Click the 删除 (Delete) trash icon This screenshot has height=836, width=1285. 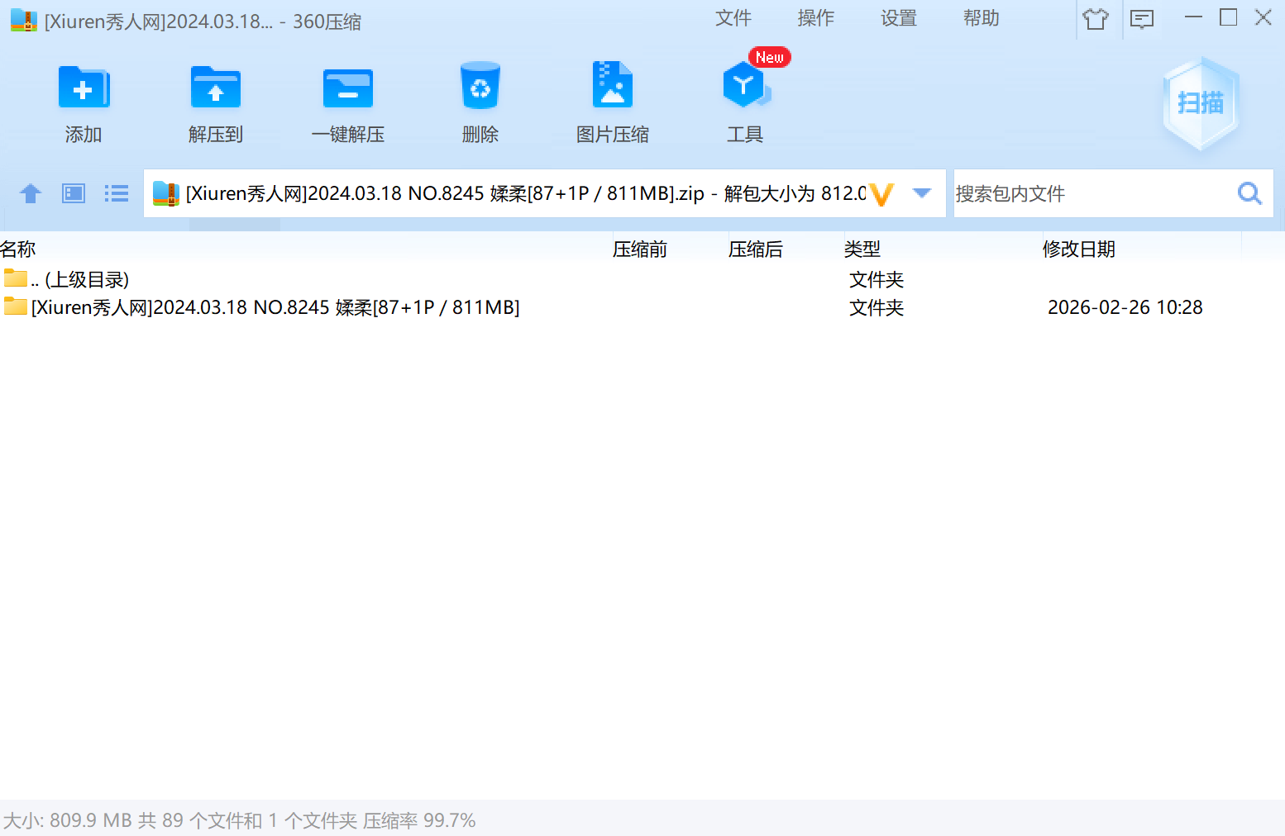(480, 87)
